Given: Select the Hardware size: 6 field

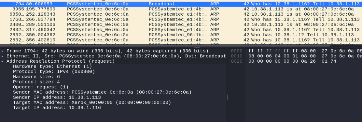Looking at the screenshot, I should coord(113,77).
